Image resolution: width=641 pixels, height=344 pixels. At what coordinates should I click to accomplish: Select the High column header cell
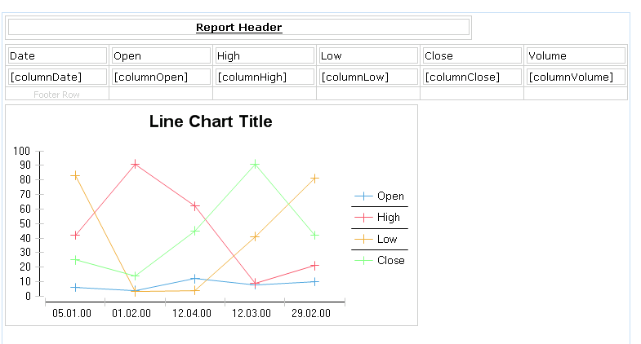click(x=265, y=55)
